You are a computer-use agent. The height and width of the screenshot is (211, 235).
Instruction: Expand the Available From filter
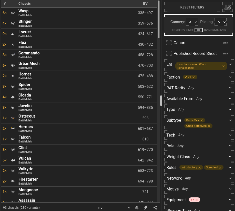230,99
